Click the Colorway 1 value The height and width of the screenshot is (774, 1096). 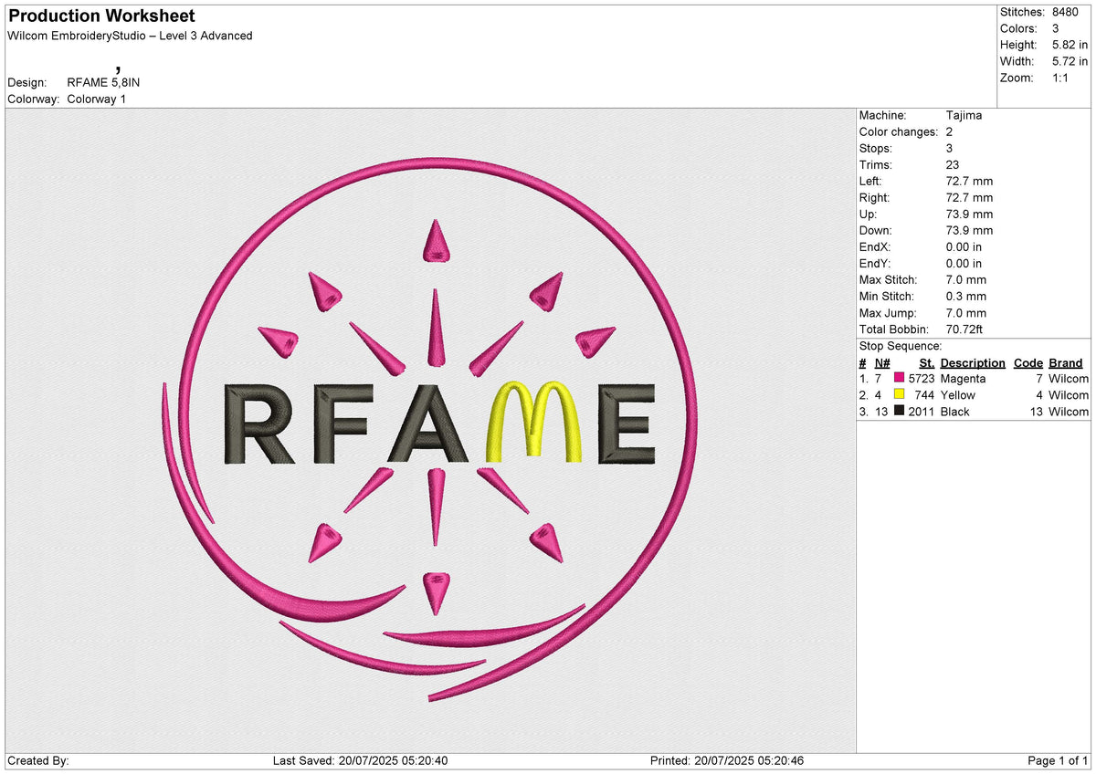coord(97,99)
